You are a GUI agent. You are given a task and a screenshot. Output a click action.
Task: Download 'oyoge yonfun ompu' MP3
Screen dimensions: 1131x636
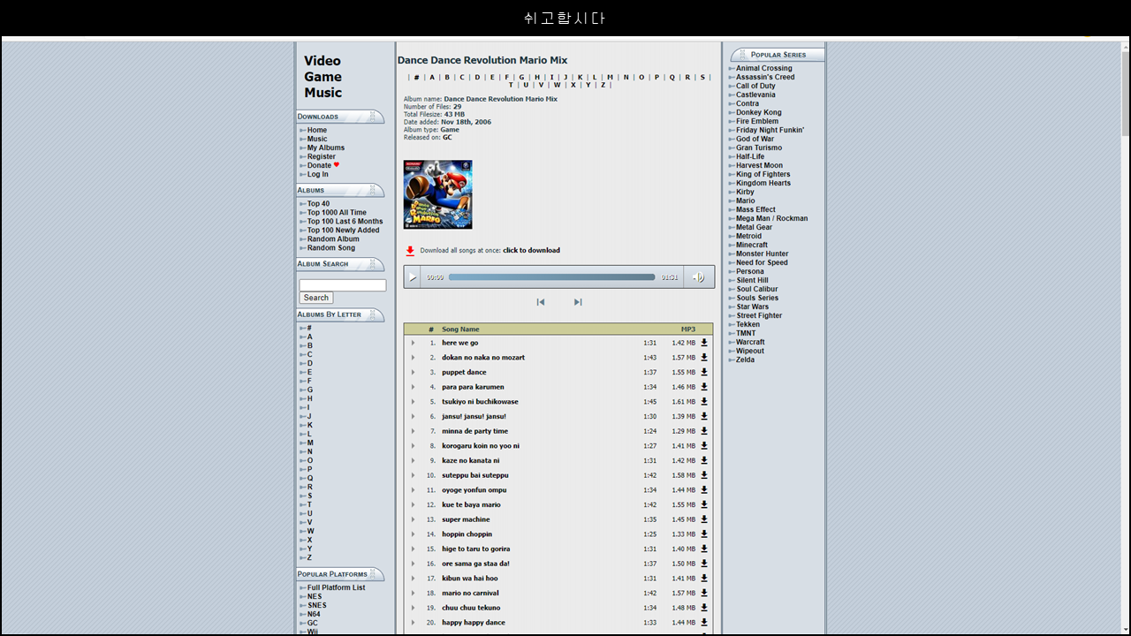click(x=704, y=490)
